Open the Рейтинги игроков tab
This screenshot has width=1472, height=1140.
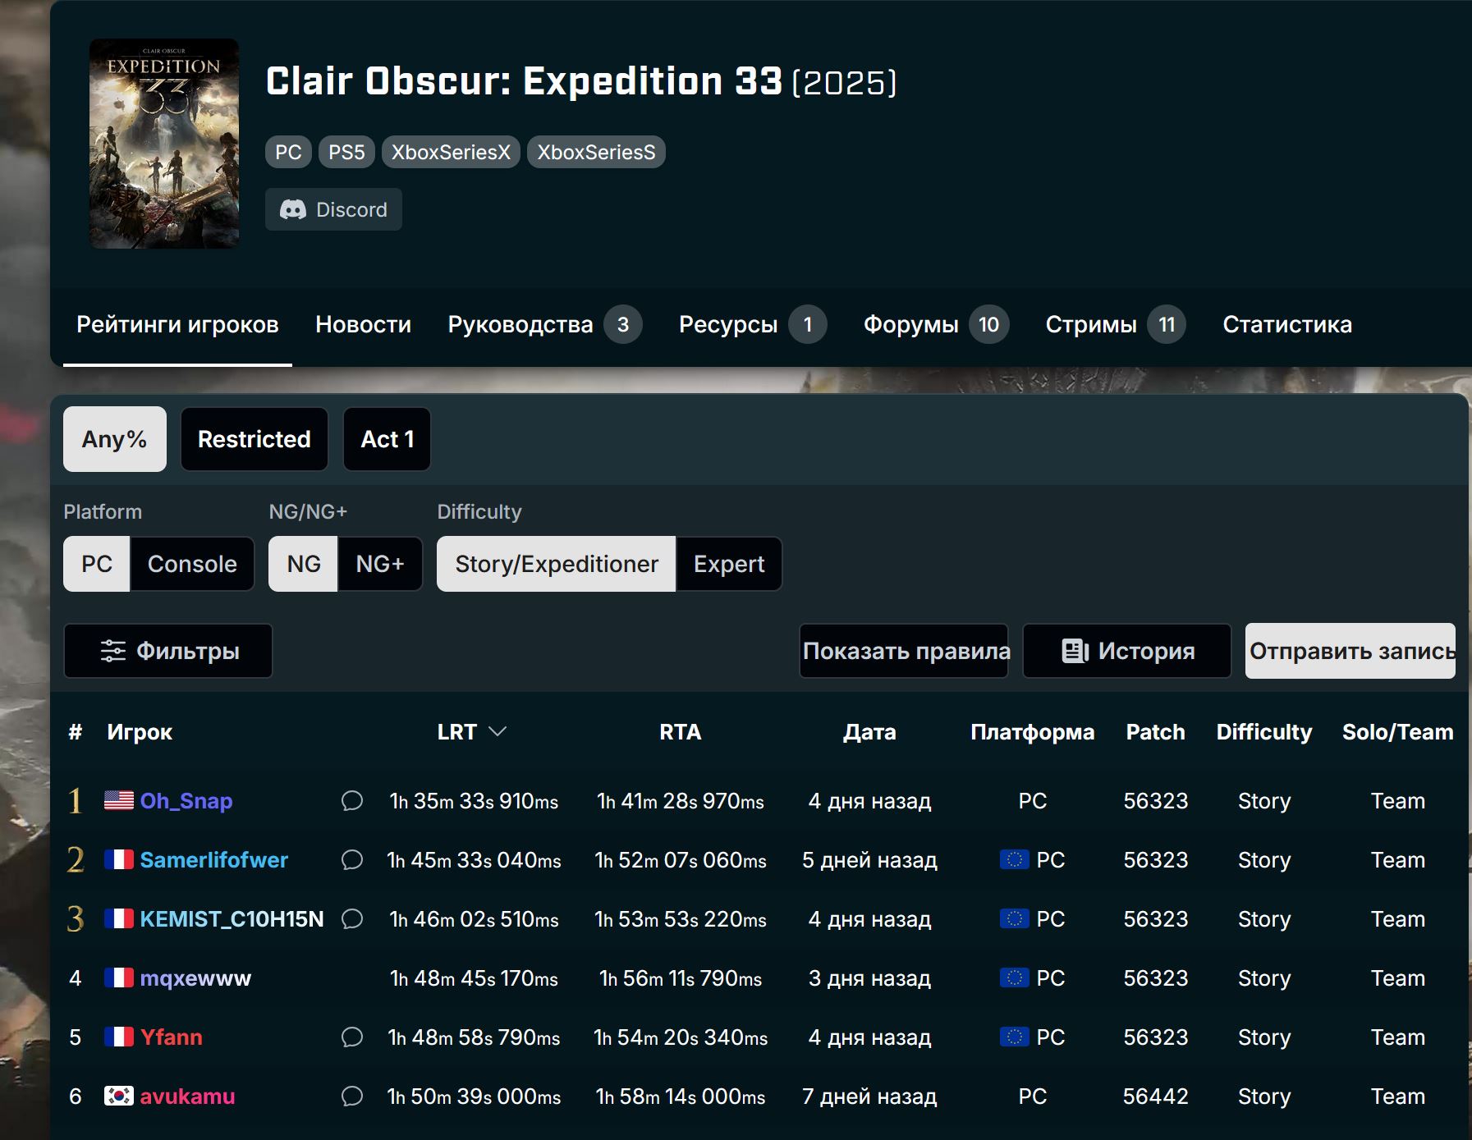click(177, 324)
